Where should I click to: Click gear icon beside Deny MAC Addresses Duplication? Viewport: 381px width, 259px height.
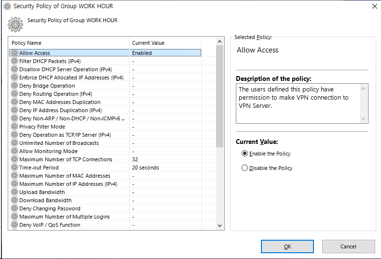click(x=14, y=102)
